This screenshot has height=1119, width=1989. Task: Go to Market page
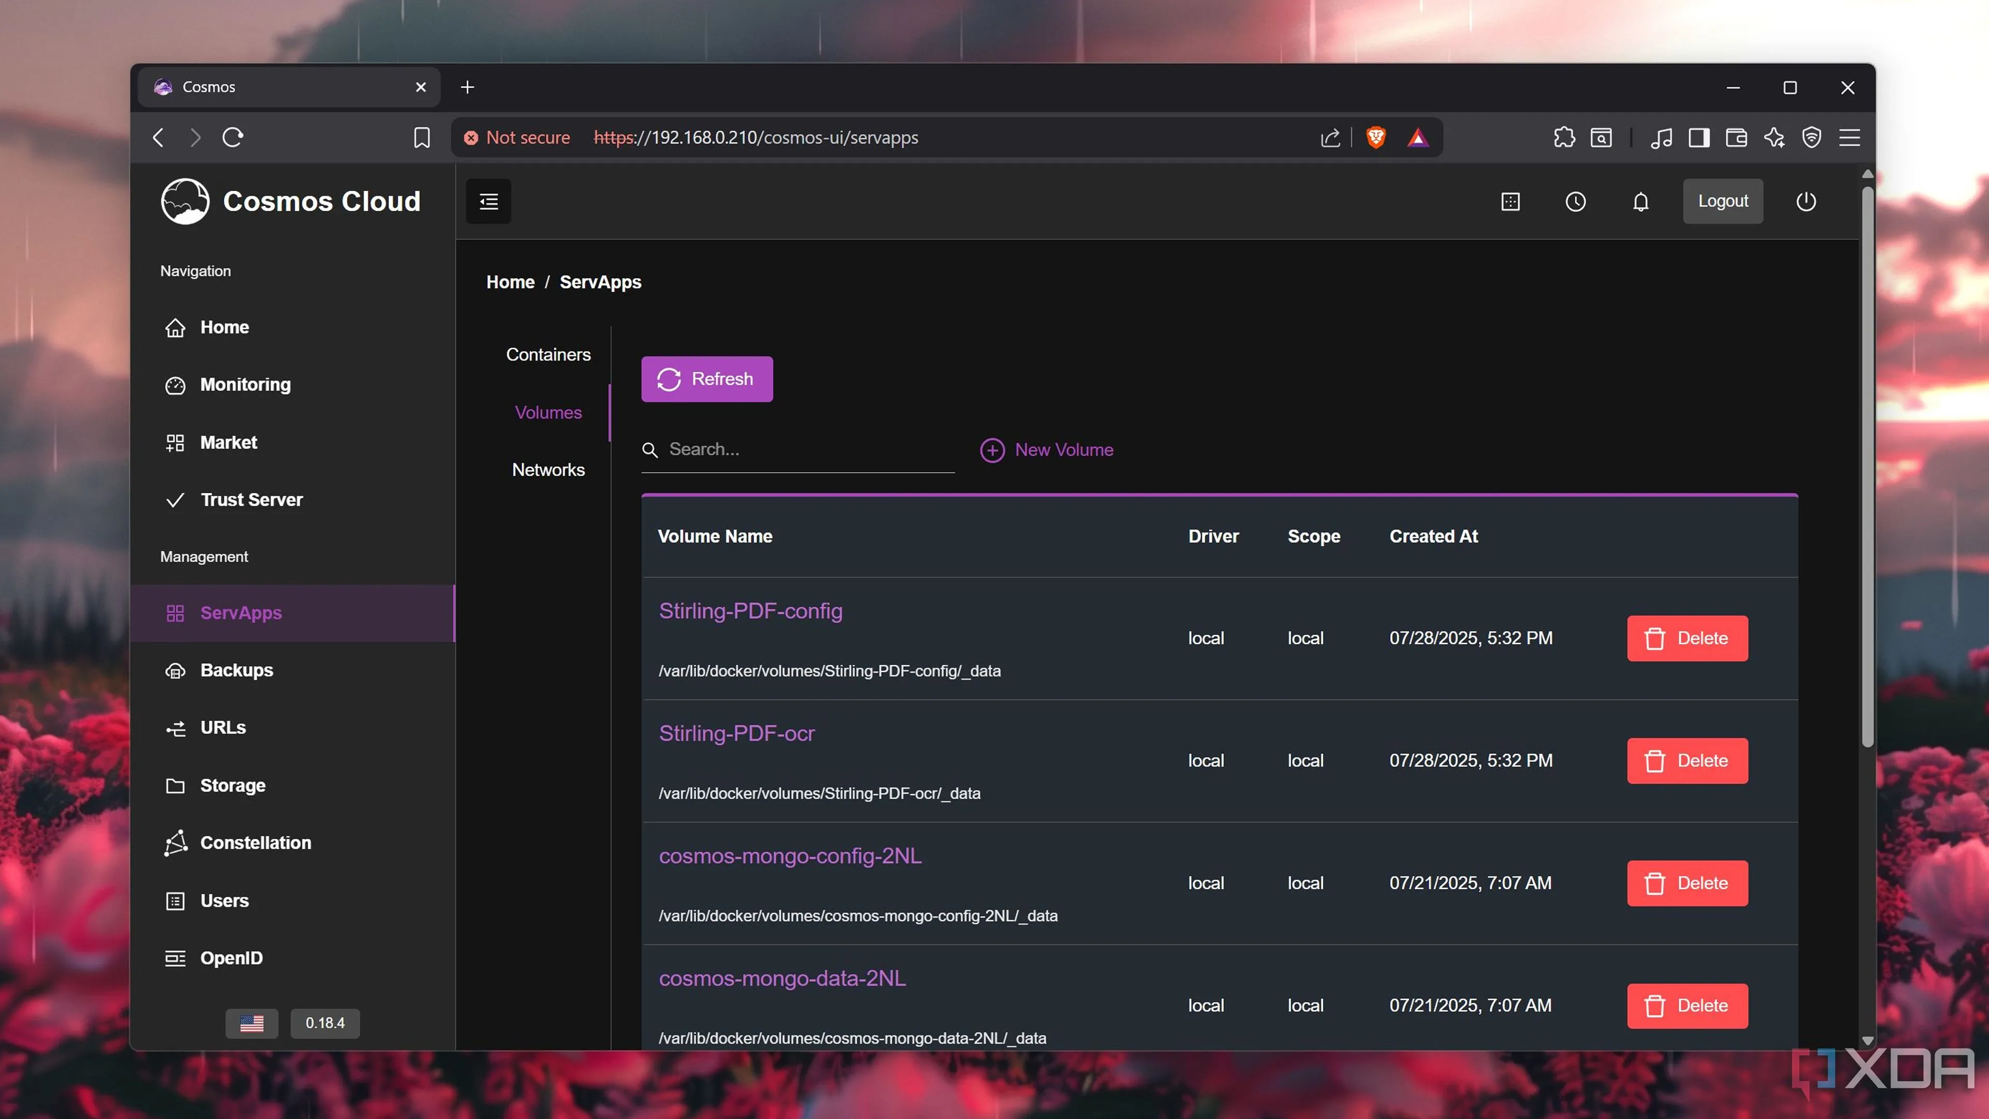coord(293,442)
